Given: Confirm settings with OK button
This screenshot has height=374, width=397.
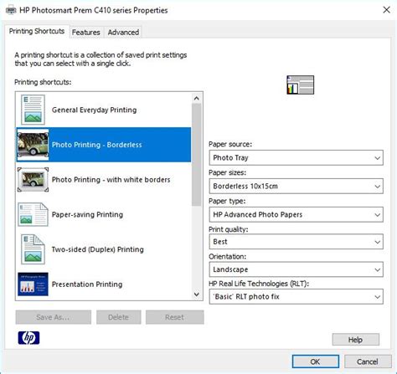Looking at the screenshot, I should [x=316, y=361].
